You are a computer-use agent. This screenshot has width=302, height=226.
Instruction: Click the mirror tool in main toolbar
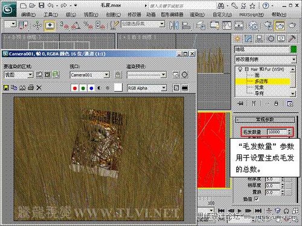click(174, 25)
